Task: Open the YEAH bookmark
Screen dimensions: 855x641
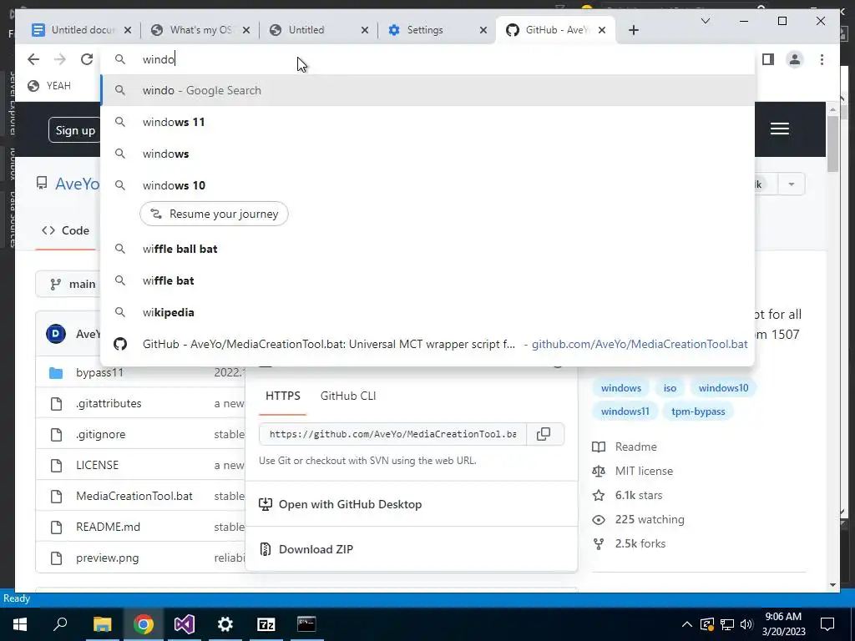Action: pos(49,86)
